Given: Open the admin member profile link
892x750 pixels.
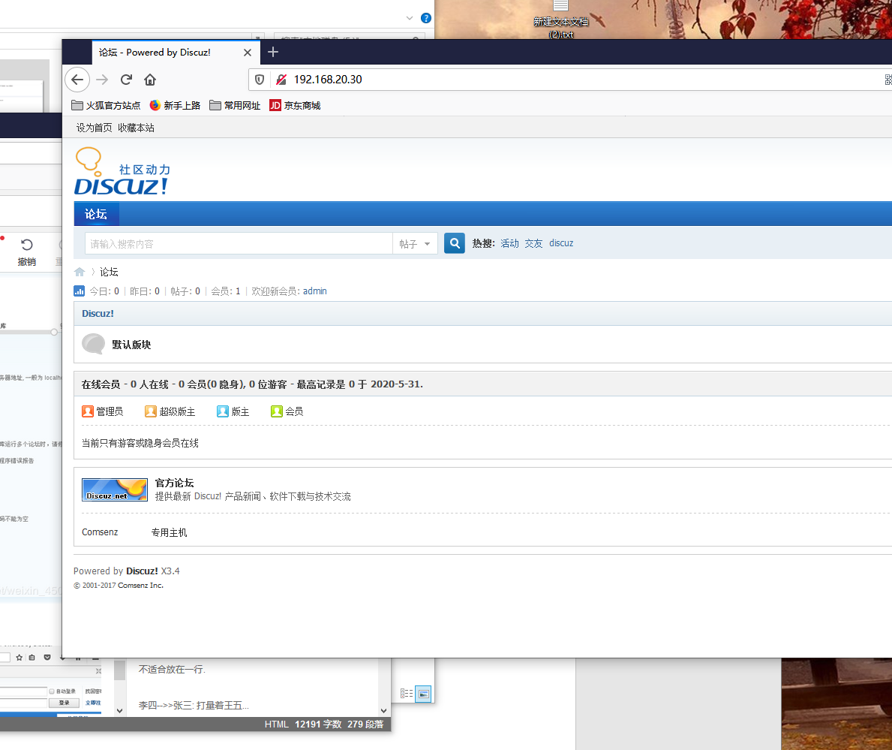Looking at the screenshot, I should pos(314,291).
